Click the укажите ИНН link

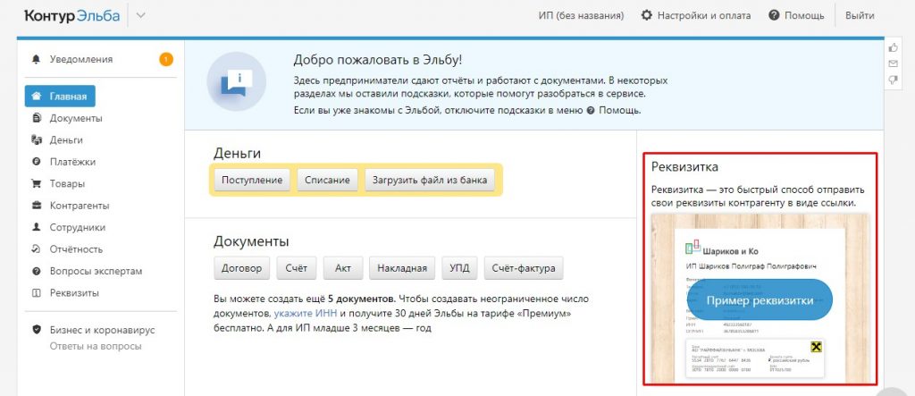306,315
